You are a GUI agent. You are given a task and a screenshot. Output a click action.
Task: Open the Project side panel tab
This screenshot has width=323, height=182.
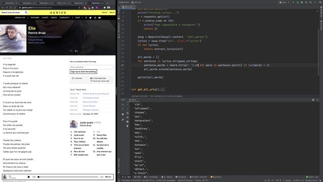click(x=119, y=13)
